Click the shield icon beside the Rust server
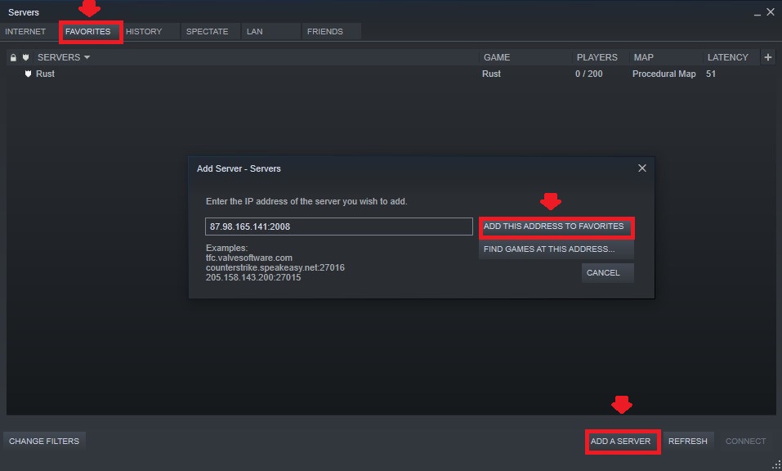The image size is (782, 471). coord(27,74)
